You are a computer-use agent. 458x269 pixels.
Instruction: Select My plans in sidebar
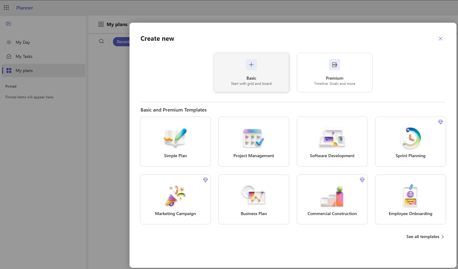coord(24,70)
